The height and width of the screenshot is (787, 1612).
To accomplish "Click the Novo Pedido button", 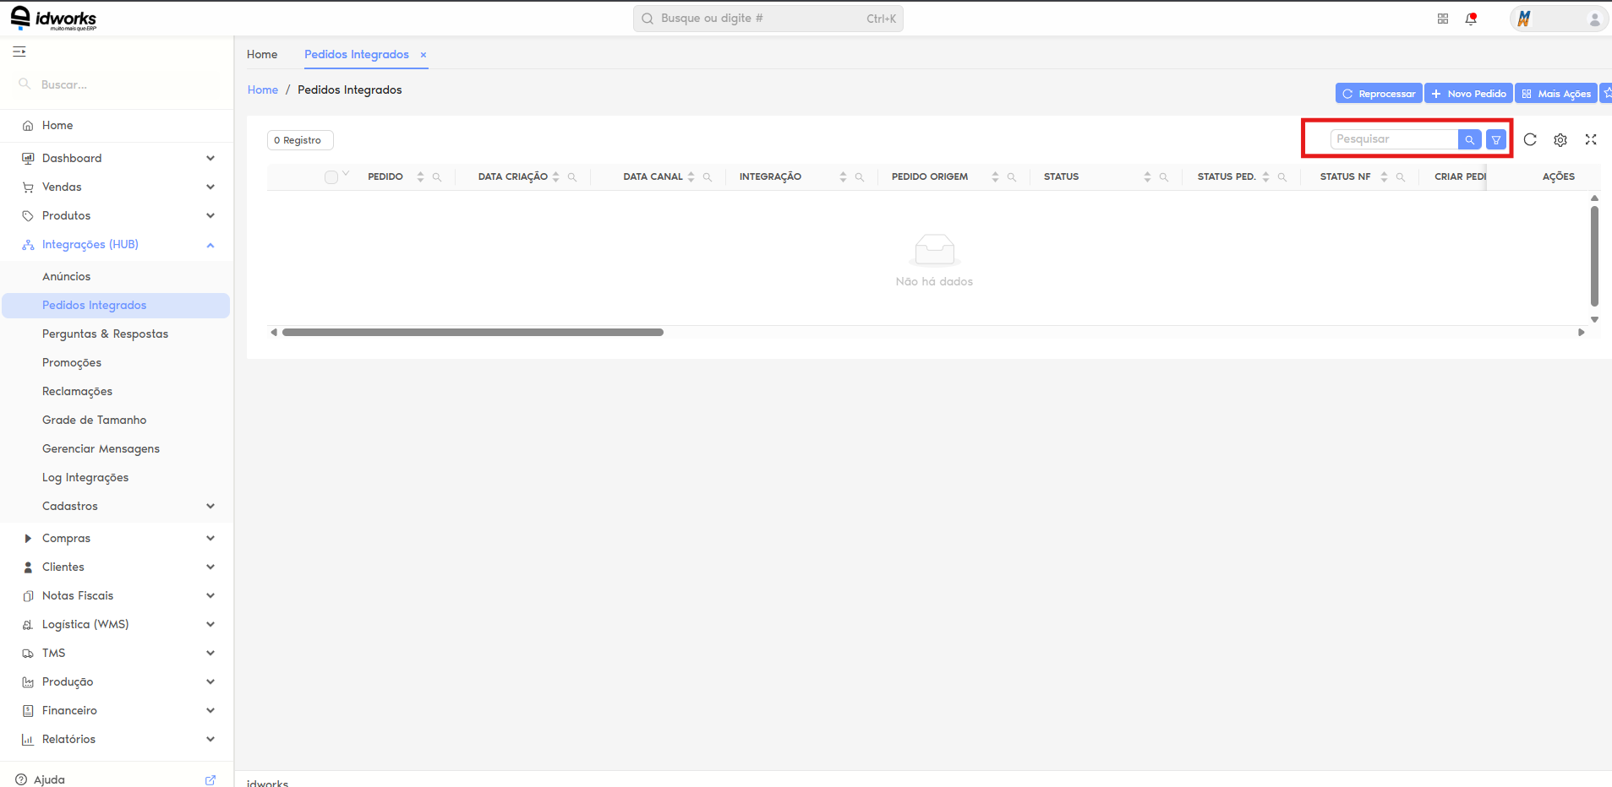I will tap(1468, 93).
